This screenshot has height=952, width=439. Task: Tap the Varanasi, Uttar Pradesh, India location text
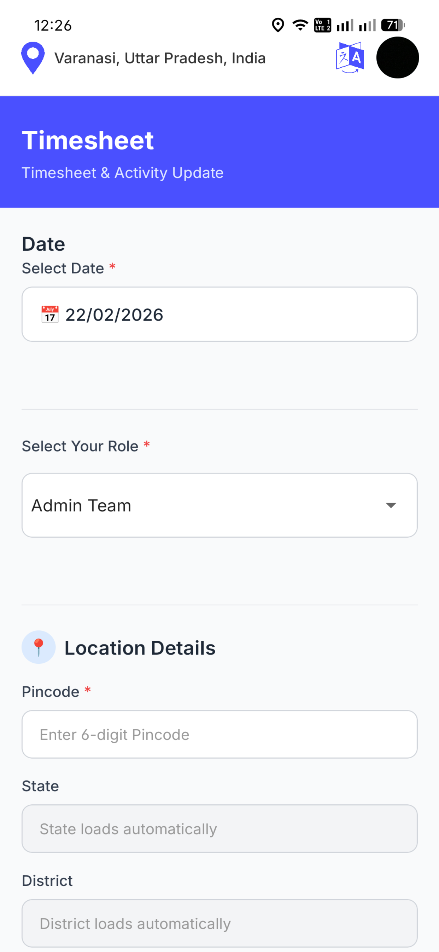(x=160, y=58)
